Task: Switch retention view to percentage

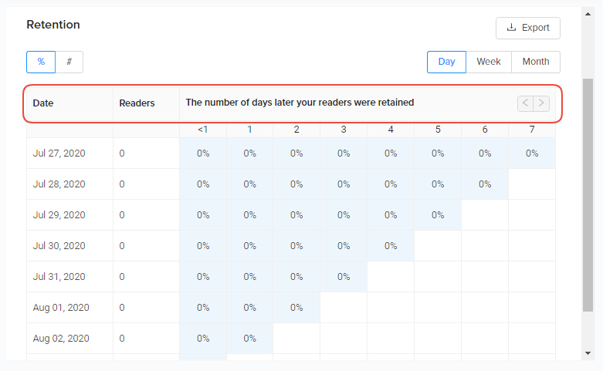Action: (x=41, y=62)
